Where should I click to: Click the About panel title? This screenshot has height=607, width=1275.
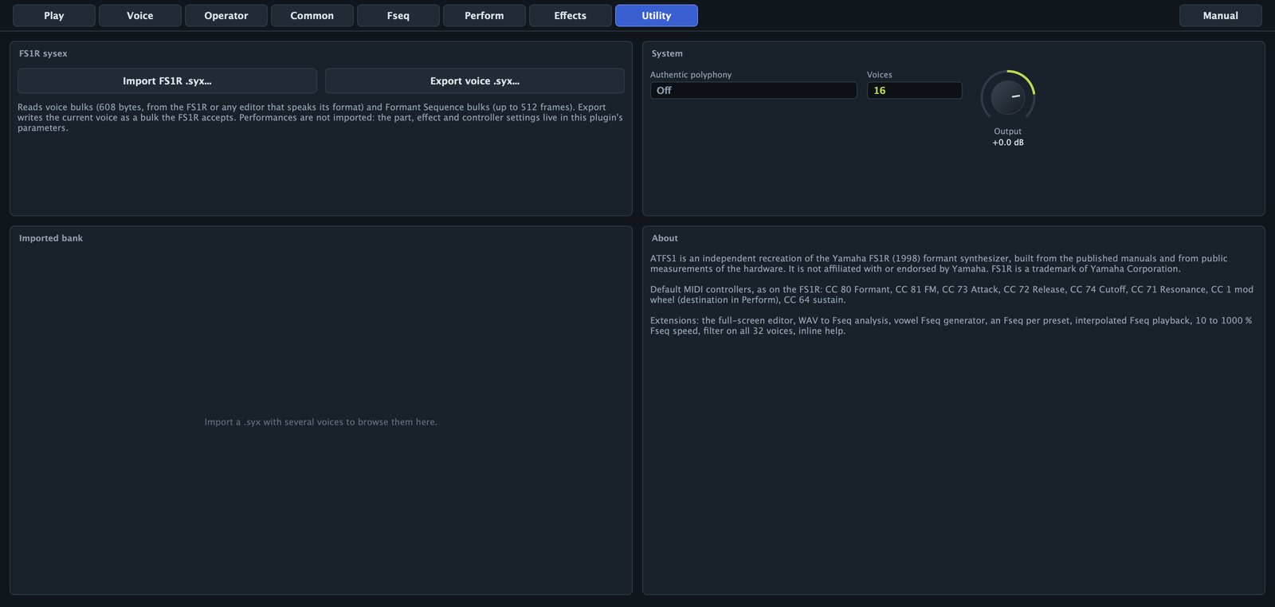pos(665,238)
